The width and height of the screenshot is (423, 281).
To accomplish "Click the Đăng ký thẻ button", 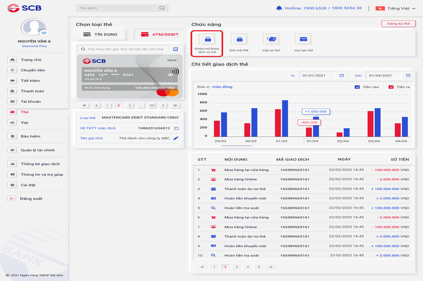I will tap(399, 24).
